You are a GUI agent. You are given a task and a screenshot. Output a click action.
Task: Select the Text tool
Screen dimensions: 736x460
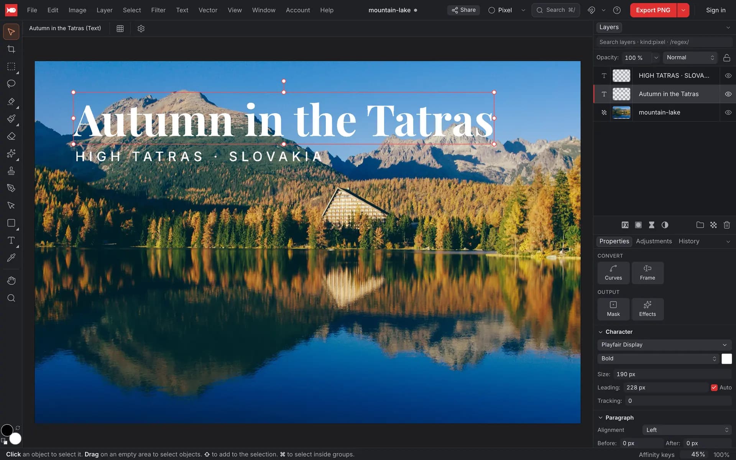point(11,240)
